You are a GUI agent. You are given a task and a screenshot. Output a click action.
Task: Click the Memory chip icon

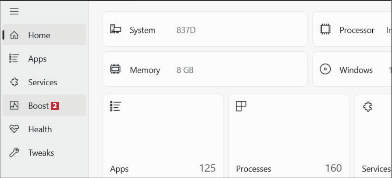click(x=115, y=70)
